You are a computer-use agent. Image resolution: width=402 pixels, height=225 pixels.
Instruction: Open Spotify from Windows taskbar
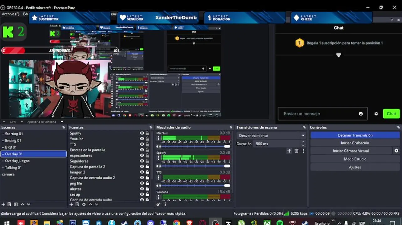280,223
